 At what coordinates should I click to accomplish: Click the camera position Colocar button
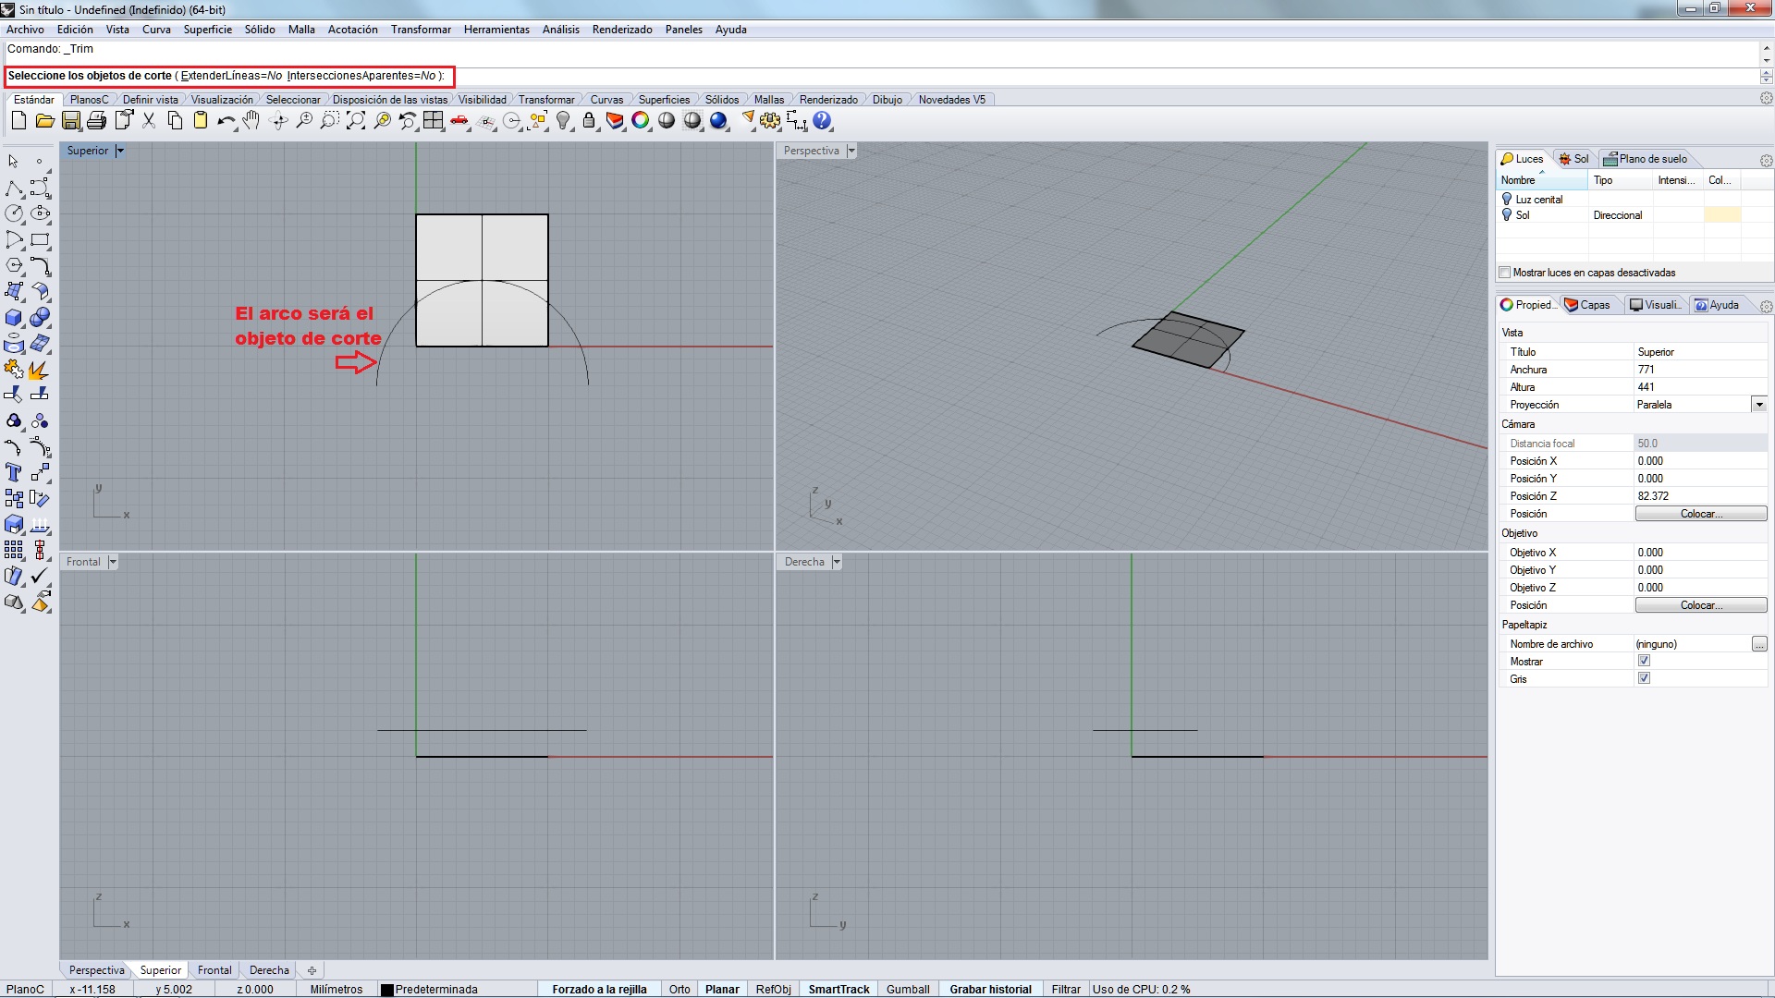1700,514
